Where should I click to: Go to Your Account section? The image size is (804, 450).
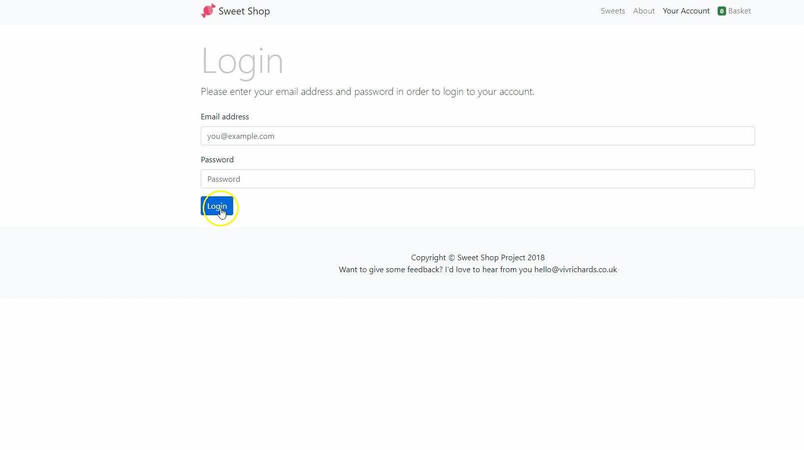click(x=686, y=10)
